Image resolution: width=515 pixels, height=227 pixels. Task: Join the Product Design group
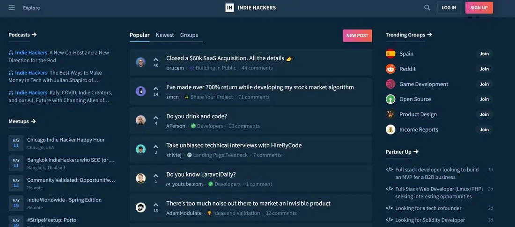coord(484,114)
